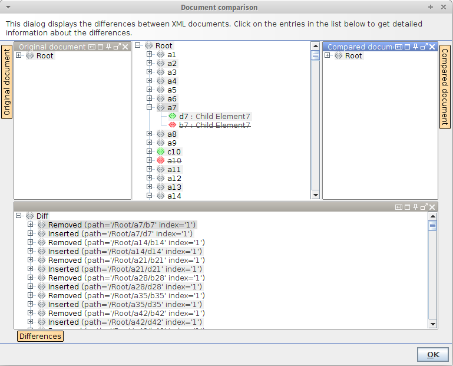Pin the Original document panel
Viewport: 453px width, 366px height.
pyautogui.click(x=108, y=47)
